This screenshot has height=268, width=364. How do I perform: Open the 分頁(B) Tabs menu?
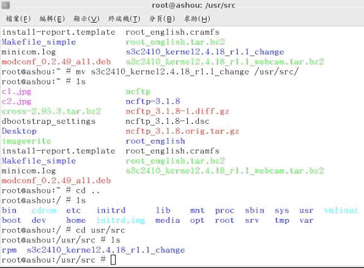[x=162, y=19]
